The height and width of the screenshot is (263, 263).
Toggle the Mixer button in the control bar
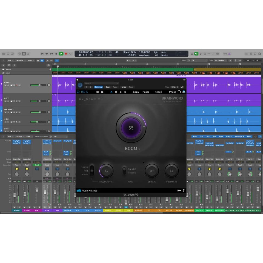pos(24,54)
